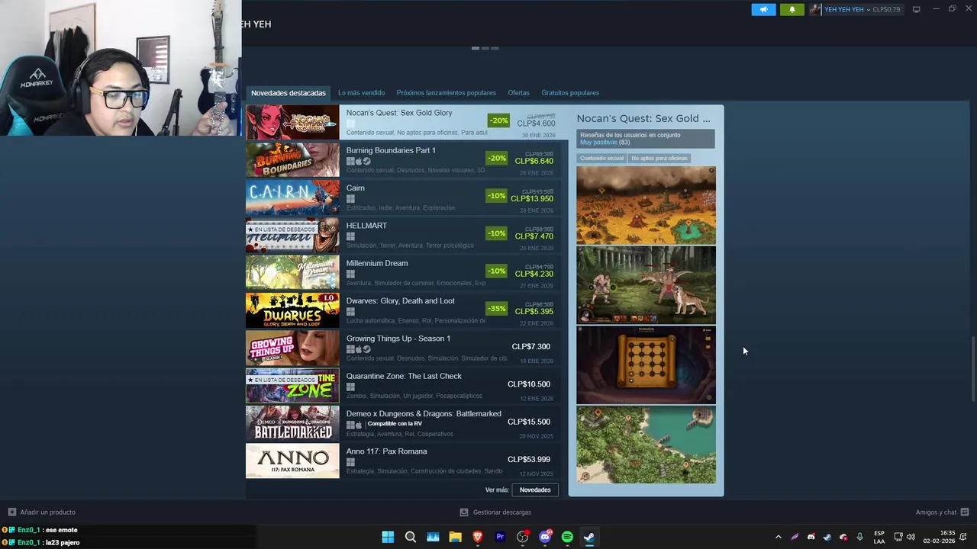Click the Cairn capsule thumbnail
977x549 pixels.
(x=292, y=197)
